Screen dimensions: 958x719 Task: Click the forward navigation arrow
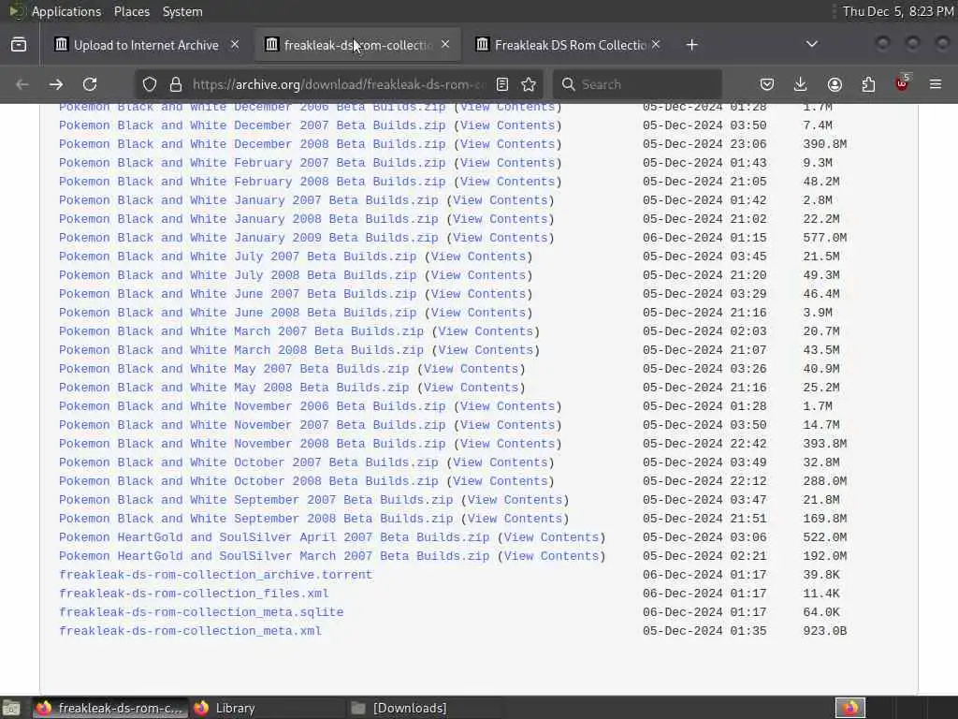[x=56, y=84]
